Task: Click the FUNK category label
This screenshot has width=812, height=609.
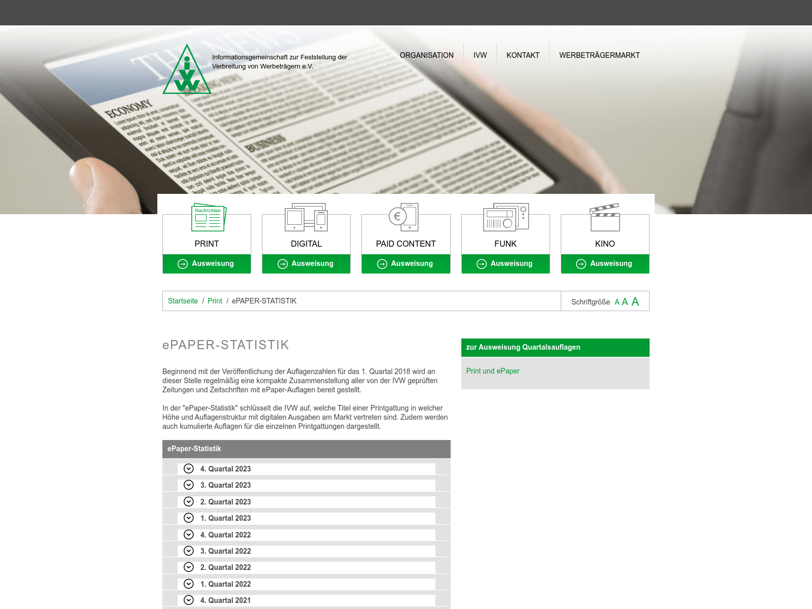Action: pos(505,244)
